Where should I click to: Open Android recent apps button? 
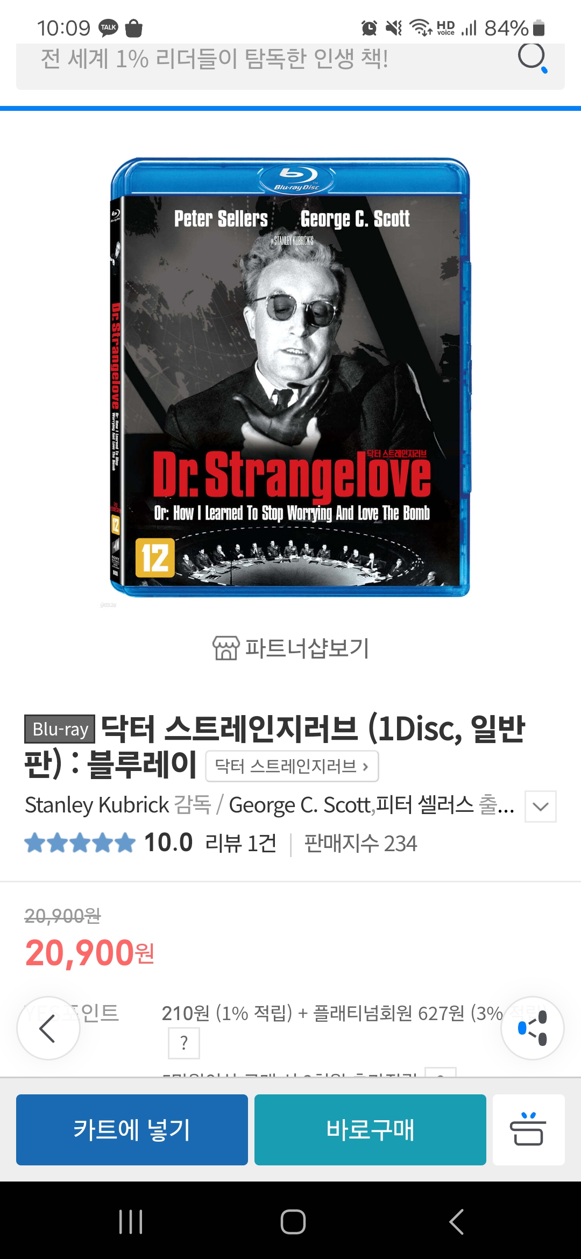[131, 1221]
